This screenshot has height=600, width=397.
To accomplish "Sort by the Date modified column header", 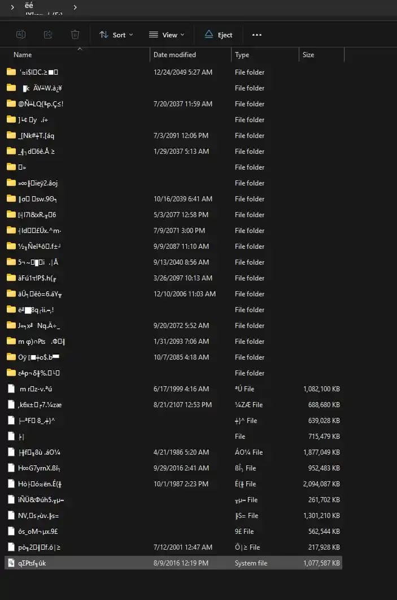I will tap(174, 55).
